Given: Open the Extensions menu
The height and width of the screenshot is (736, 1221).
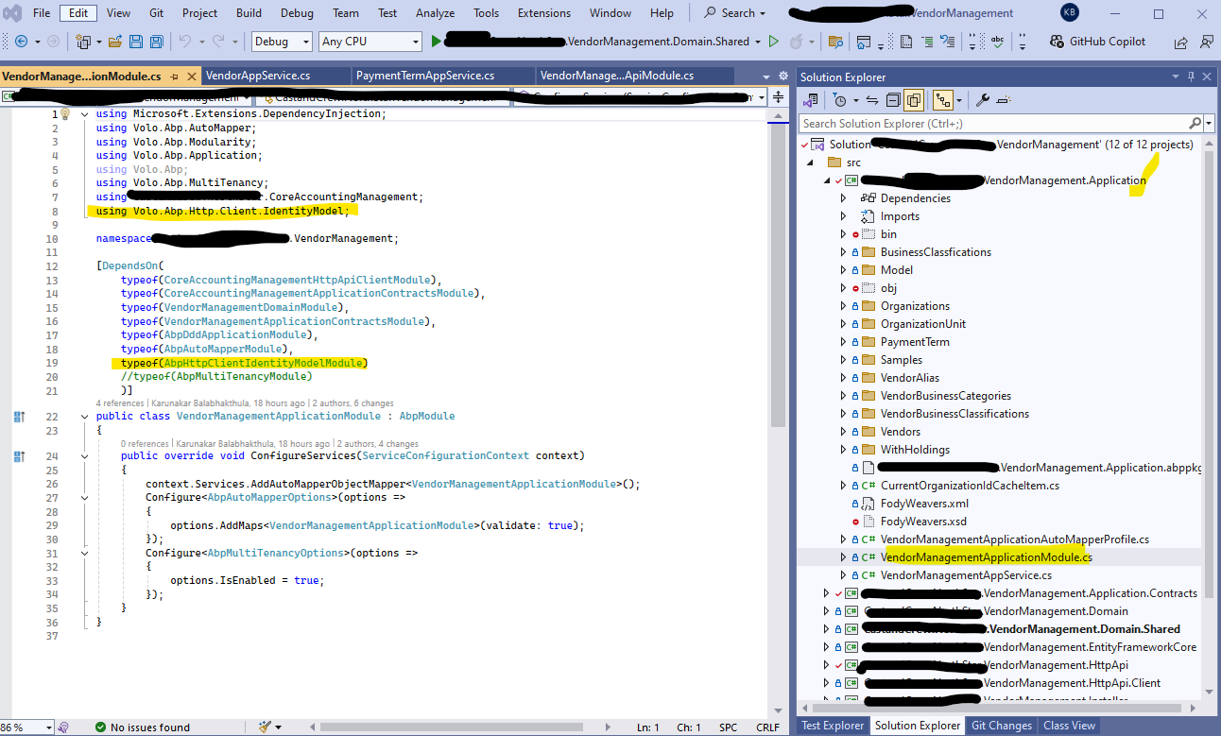Looking at the screenshot, I should (544, 13).
